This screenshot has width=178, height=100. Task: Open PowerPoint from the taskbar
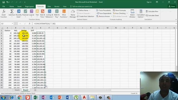[60, 97]
